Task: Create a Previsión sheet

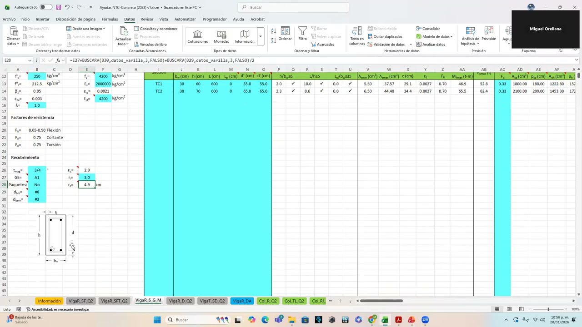Action: [489, 35]
